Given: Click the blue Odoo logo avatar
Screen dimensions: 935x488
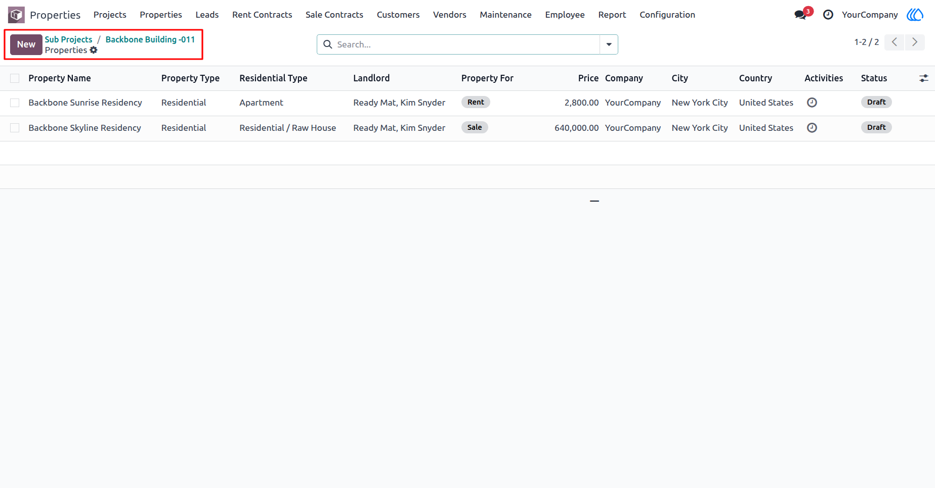Looking at the screenshot, I should point(915,15).
